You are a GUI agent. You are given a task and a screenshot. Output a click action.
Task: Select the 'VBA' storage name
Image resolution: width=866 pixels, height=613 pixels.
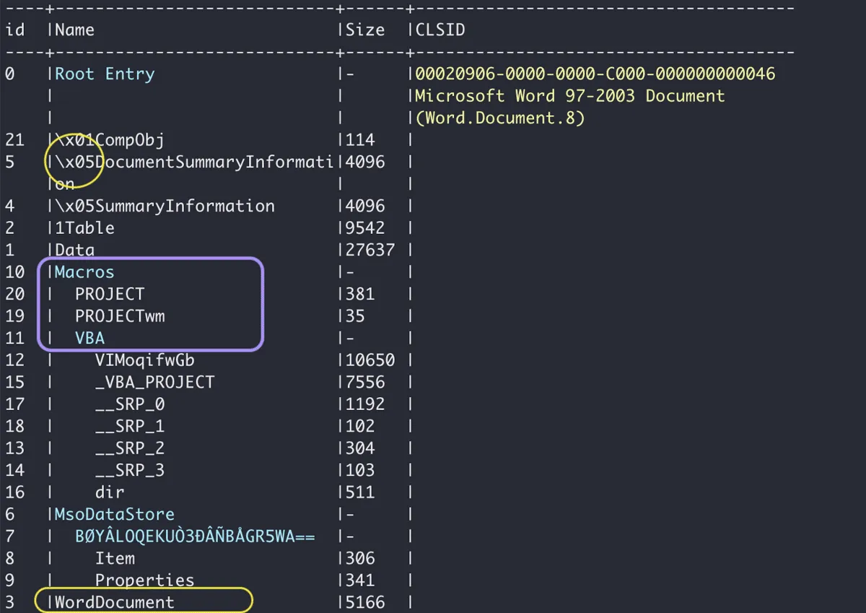pyautogui.click(x=89, y=338)
